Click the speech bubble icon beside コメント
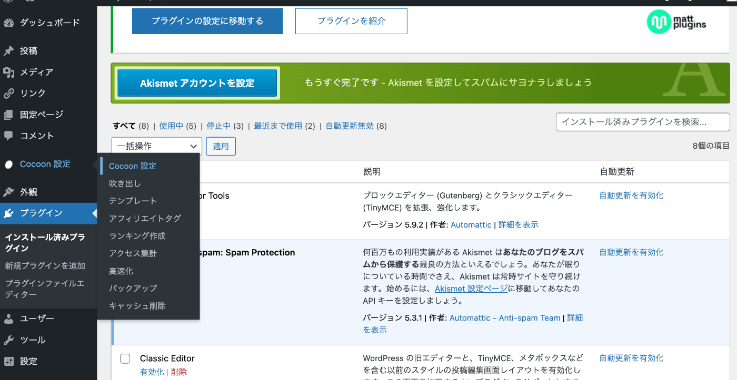The image size is (737, 380). pos(8,136)
